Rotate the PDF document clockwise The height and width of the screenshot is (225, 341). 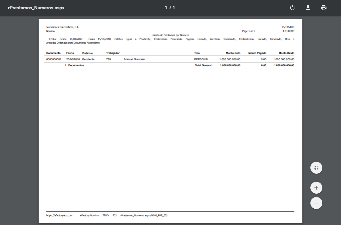click(x=292, y=8)
